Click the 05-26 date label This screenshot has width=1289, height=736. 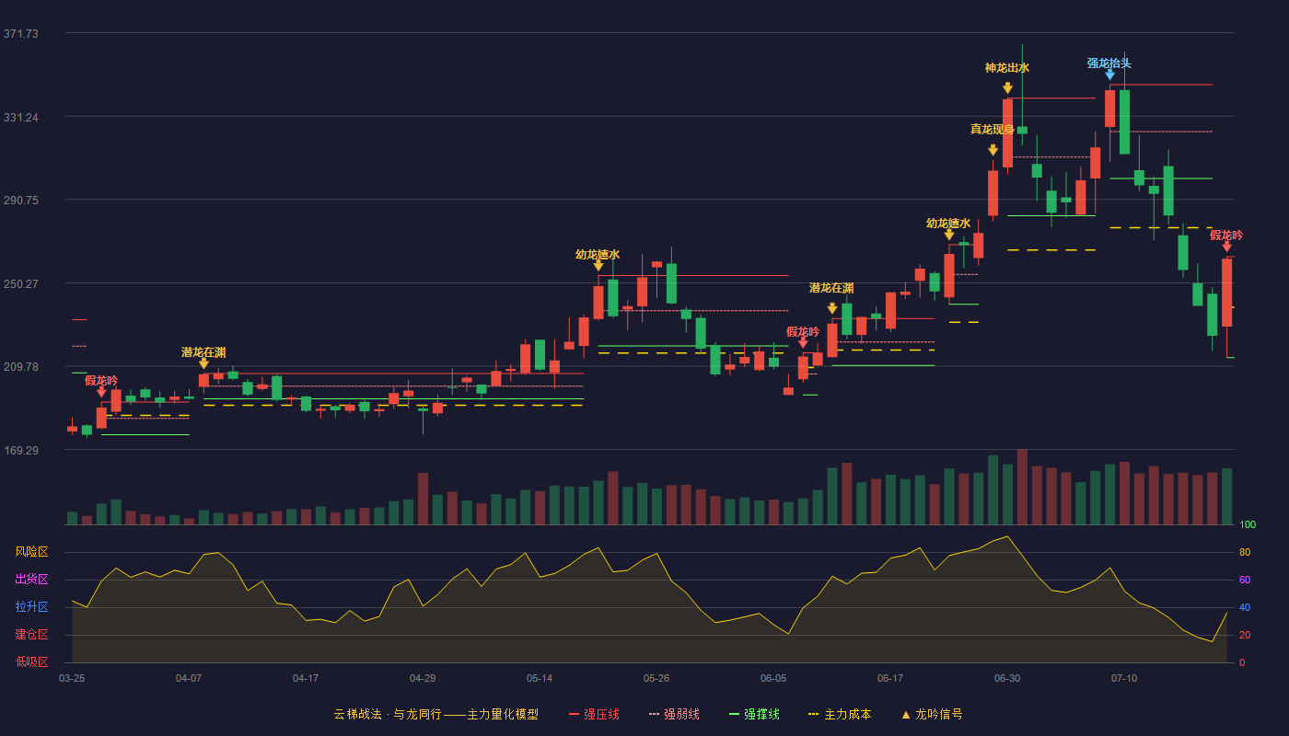[x=656, y=678]
